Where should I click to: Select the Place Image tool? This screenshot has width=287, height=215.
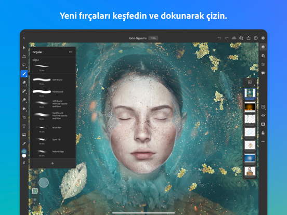pyautogui.click(x=24, y=135)
